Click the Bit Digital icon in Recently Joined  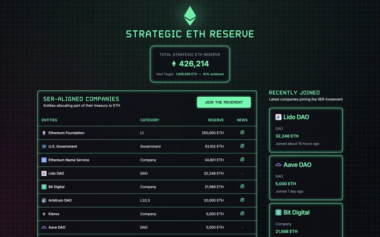click(x=278, y=212)
